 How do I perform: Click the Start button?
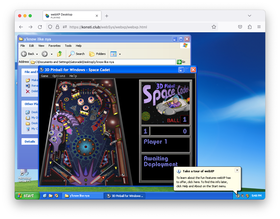(x=26, y=196)
